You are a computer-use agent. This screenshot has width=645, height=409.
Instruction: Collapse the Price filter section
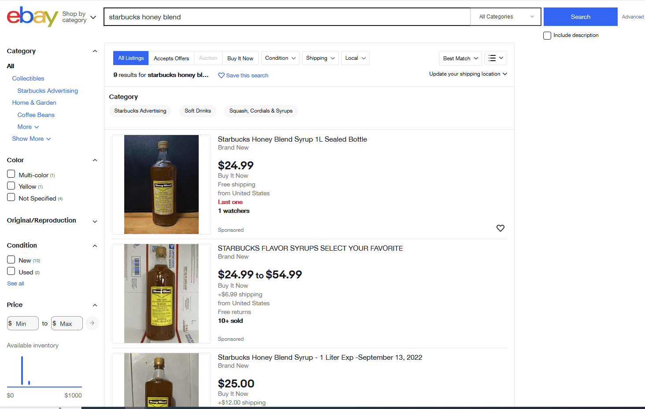tap(95, 305)
